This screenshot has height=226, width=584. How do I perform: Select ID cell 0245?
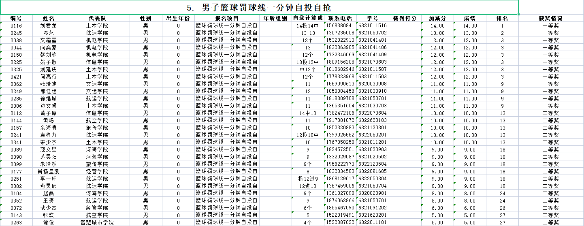(16, 33)
